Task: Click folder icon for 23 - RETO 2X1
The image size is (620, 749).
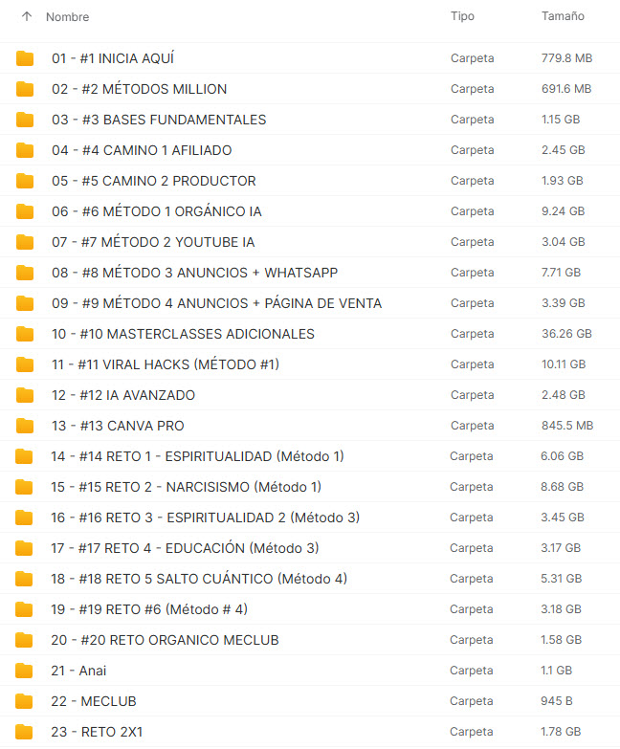Action: [x=24, y=732]
